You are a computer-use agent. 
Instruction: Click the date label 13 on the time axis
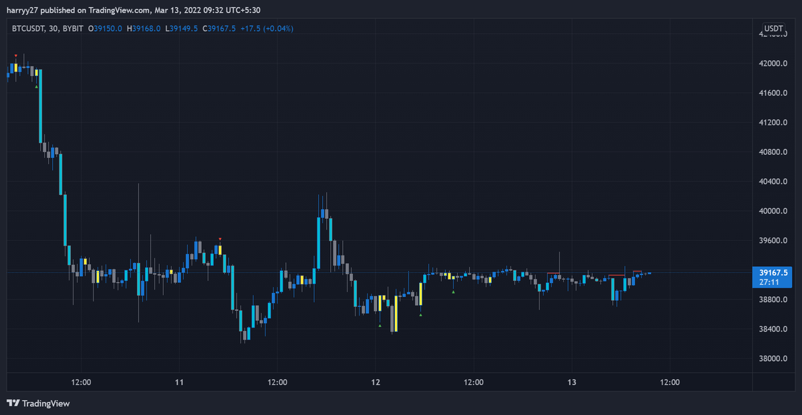coord(571,382)
